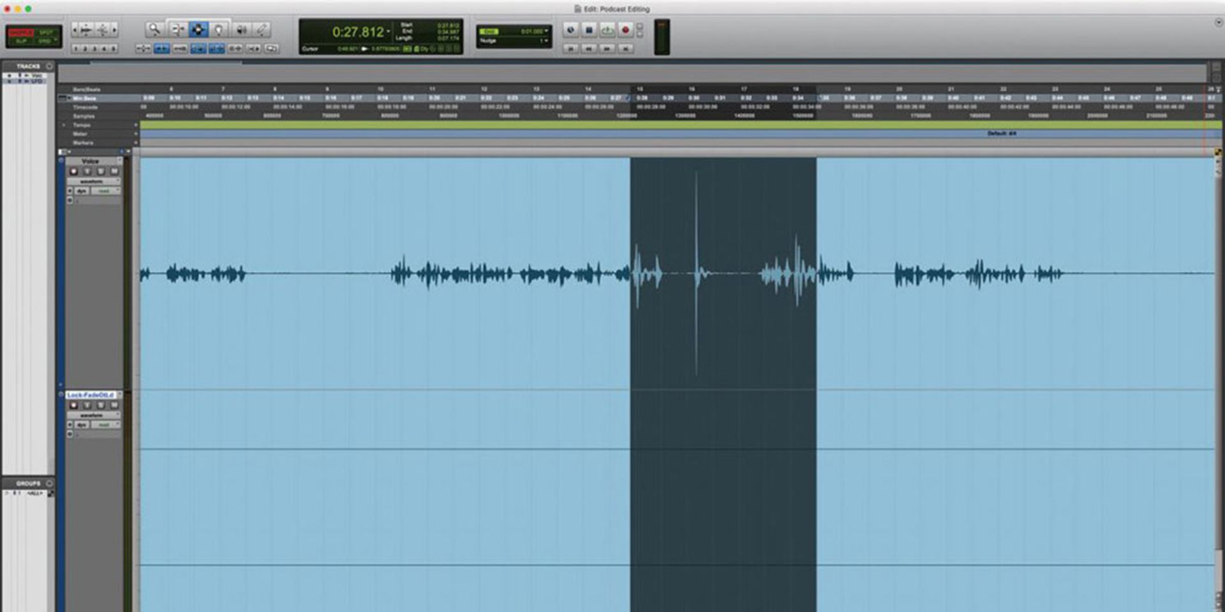Click the Lock-FadeOtLd dyn button
The image size is (1225, 612).
tap(82, 425)
